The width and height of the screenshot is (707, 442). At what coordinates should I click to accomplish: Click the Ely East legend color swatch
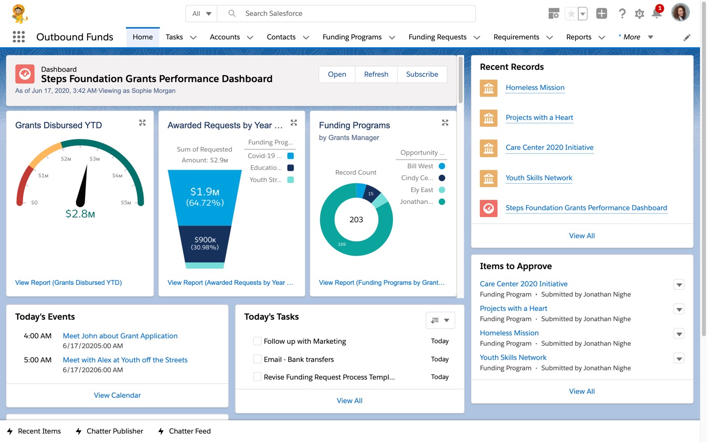pos(442,190)
